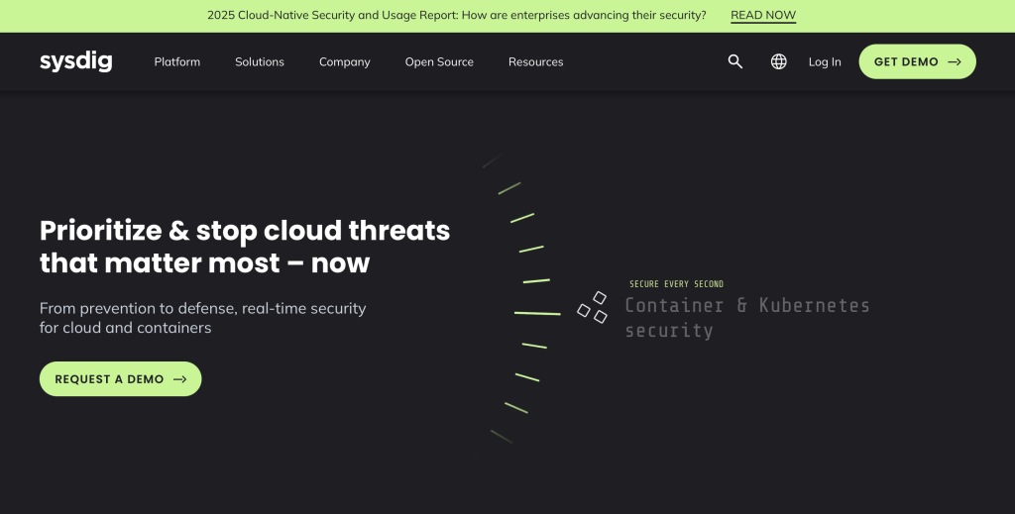The height and width of the screenshot is (514, 1015).
Task: Open the Open Source menu
Action: click(x=439, y=62)
